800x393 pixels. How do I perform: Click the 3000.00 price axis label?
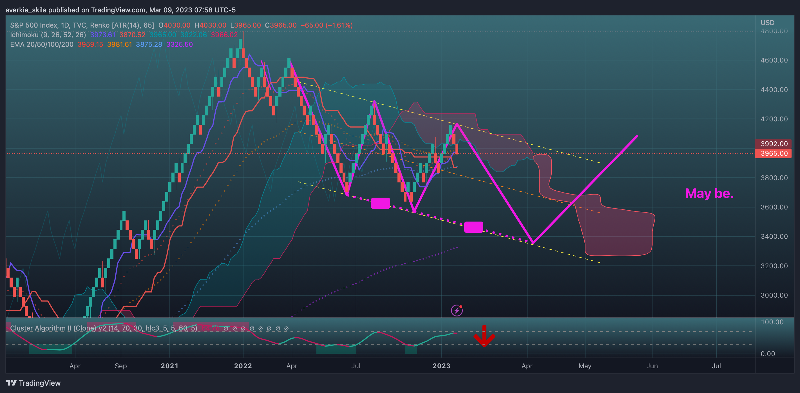(x=774, y=295)
